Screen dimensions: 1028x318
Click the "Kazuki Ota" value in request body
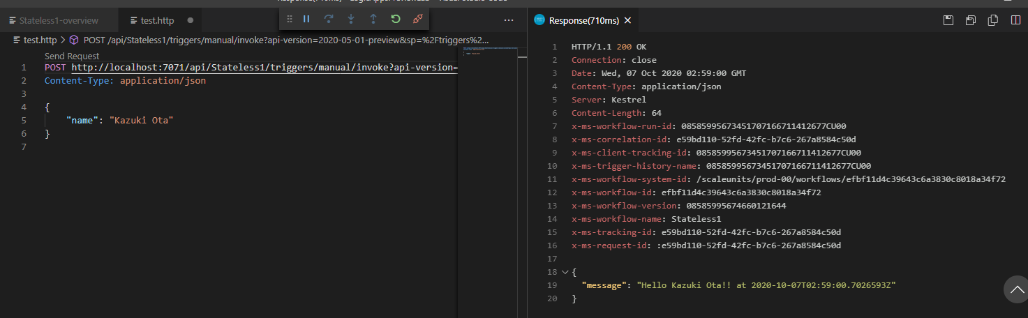[x=141, y=121]
